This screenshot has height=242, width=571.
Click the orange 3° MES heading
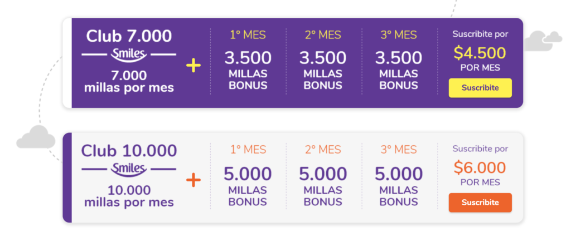399,150
